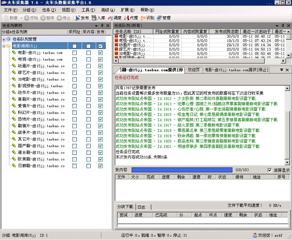Open the 调度 (Schedule) toolbar tool

pyautogui.click(x=114, y=18)
